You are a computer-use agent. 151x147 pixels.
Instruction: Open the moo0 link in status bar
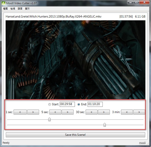pyautogui.click(x=142, y=143)
